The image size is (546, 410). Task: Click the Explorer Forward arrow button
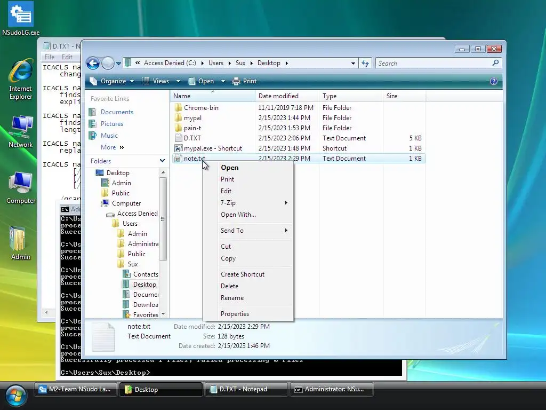pyautogui.click(x=108, y=63)
